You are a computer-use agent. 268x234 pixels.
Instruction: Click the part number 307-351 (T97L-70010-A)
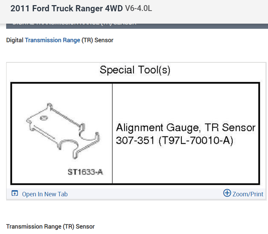pyautogui.click(x=174, y=141)
